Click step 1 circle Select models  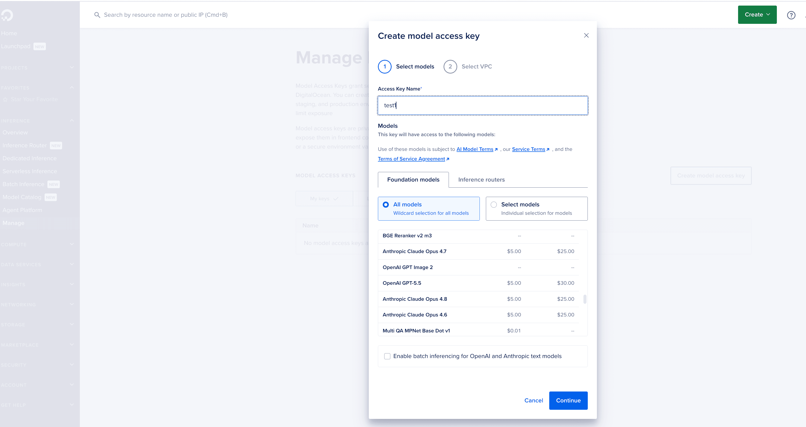pyautogui.click(x=384, y=66)
